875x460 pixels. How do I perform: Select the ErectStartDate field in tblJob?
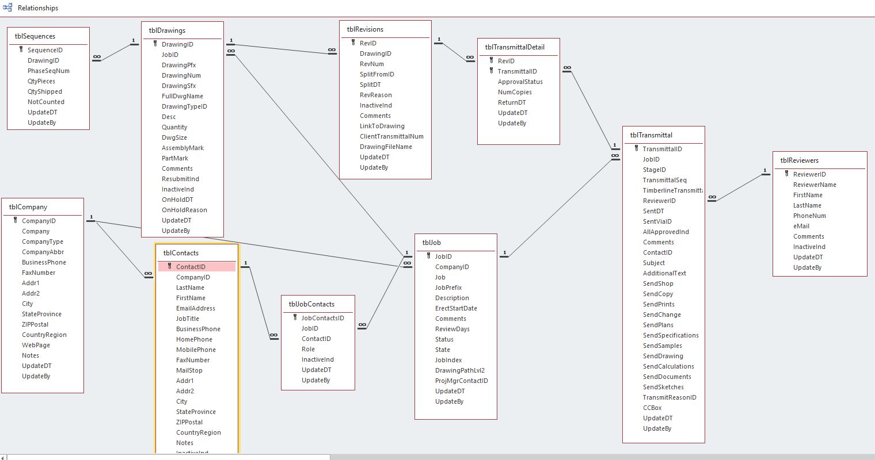(456, 308)
